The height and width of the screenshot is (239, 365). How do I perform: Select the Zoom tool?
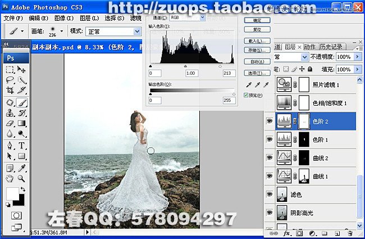(22, 179)
